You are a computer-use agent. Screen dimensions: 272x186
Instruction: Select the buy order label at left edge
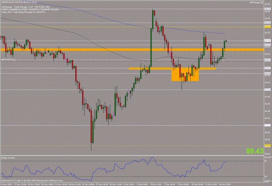[x=8, y=60]
